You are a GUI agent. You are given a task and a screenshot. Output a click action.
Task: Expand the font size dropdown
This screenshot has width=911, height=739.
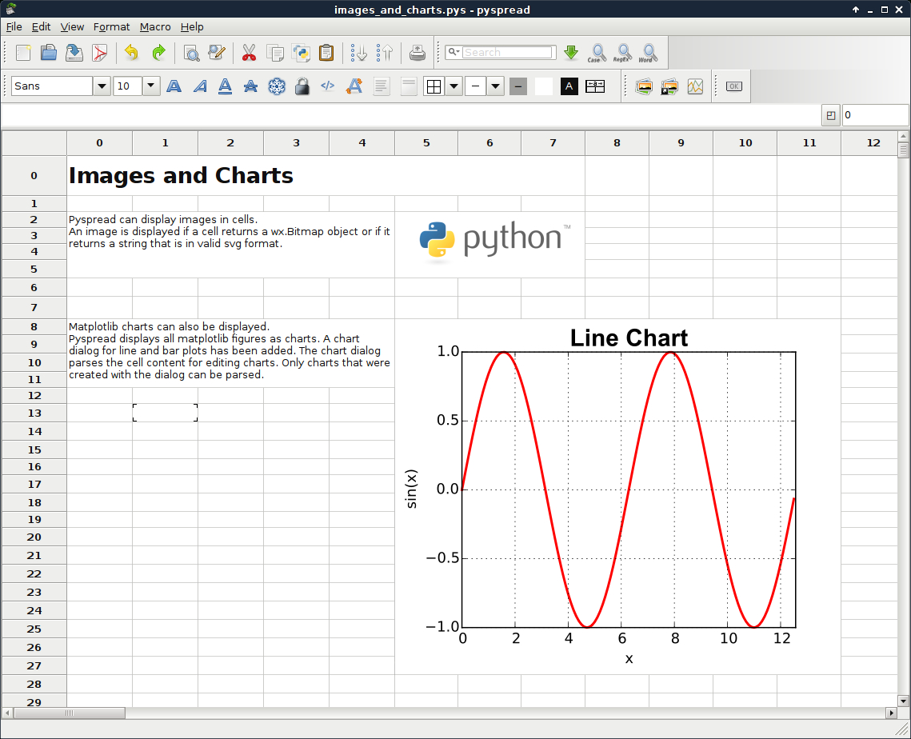[x=151, y=86]
